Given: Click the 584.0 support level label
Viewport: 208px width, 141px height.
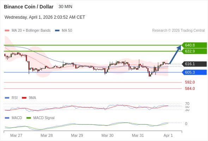Looking at the screenshot, I should [190, 88].
